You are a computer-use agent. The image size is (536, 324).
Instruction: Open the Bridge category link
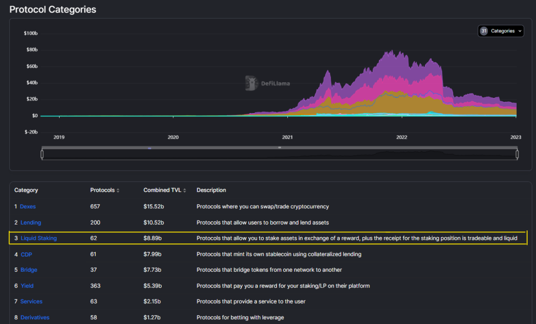tap(29, 270)
